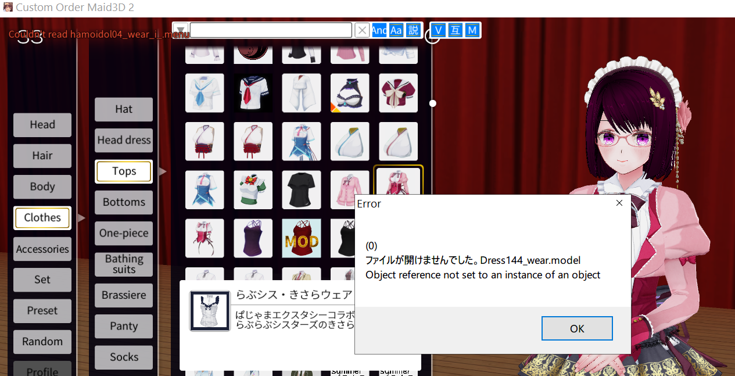Choose the Bathing suits subcategory
Image resolution: width=735 pixels, height=376 pixels.
tap(124, 264)
